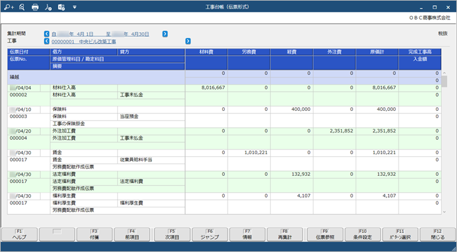Screen dimensions: 457x252
Task: Click the scroll-up arrow of the ledger scrollbar
Action: (444, 73)
